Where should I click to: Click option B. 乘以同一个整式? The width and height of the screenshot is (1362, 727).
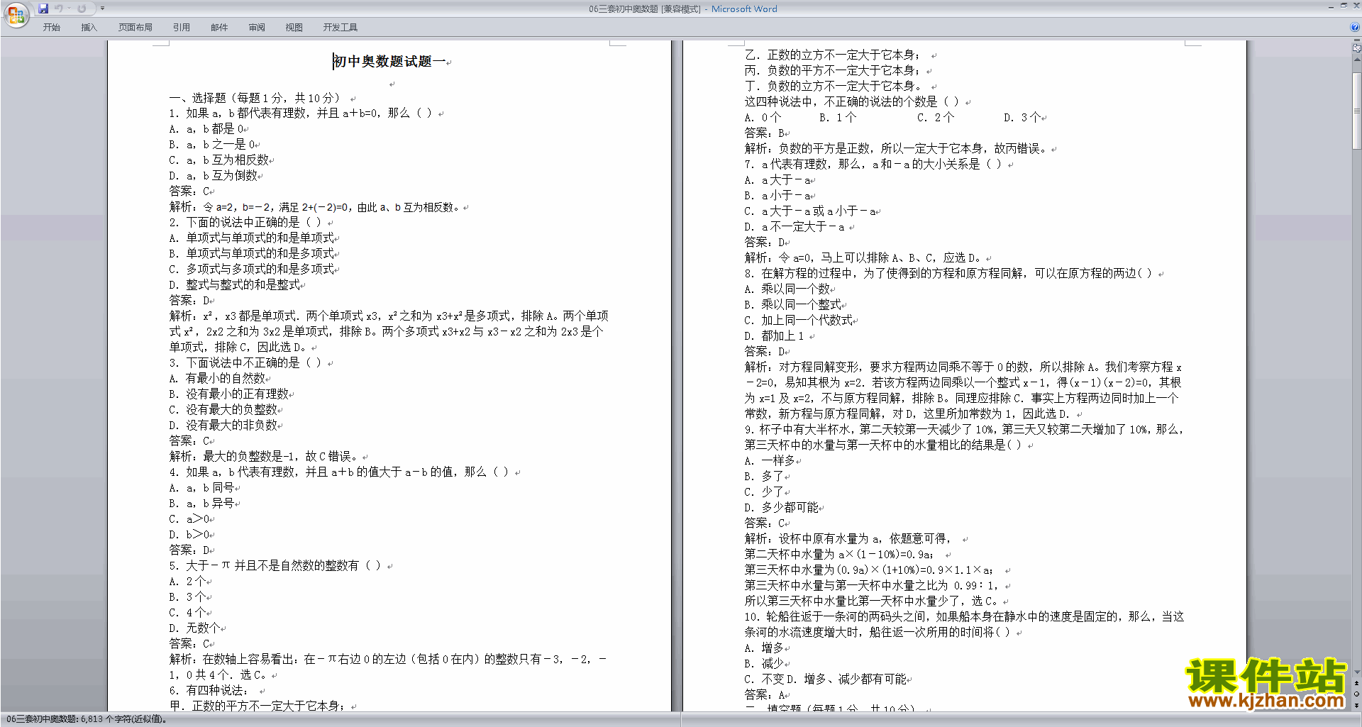click(792, 305)
